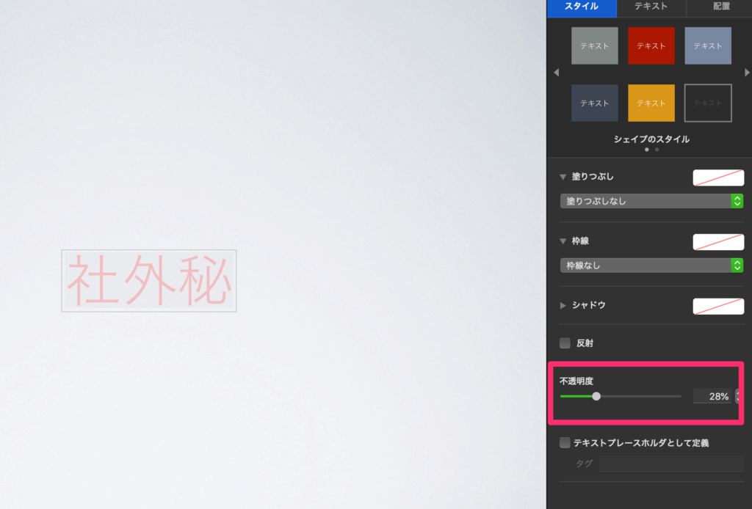
Task: Collapse the 塗りつぶし section
Action: pyautogui.click(x=563, y=177)
